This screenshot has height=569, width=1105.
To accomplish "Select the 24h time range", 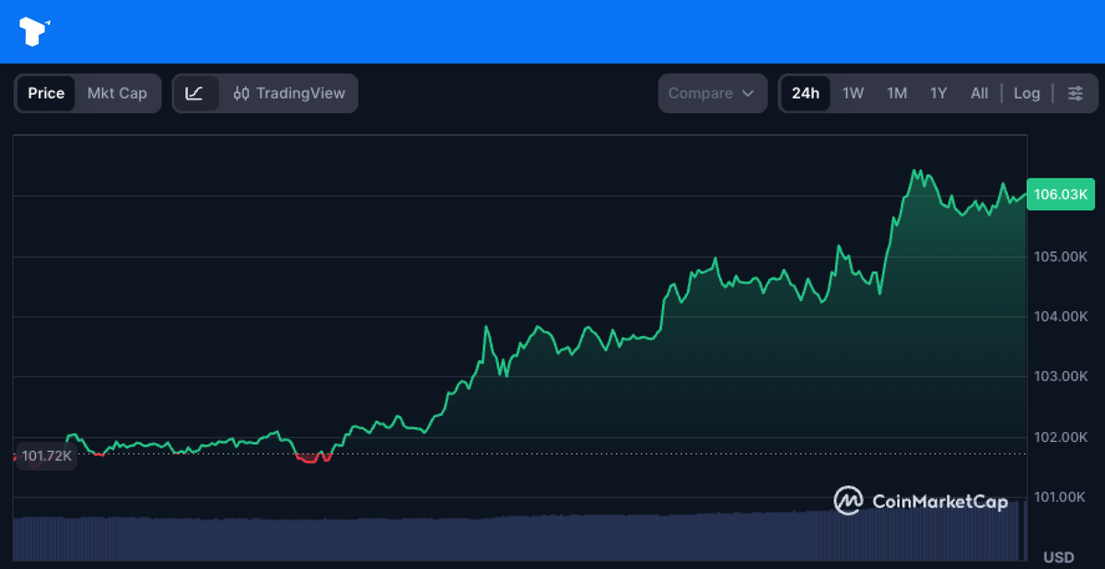I will (806, 93).
